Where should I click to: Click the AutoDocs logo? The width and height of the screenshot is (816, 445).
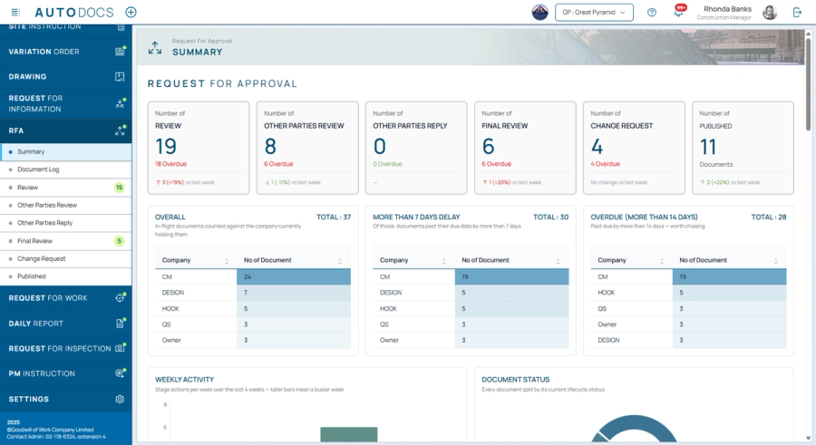tap(74, 12)
